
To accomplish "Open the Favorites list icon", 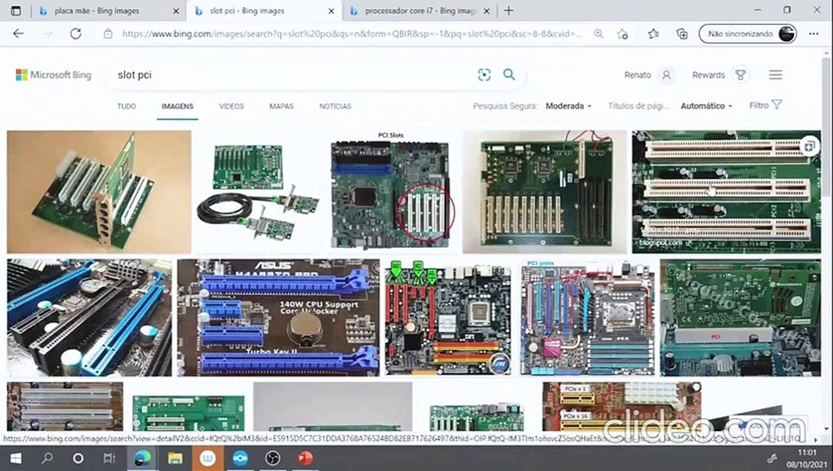I will [x=653, y=34].
